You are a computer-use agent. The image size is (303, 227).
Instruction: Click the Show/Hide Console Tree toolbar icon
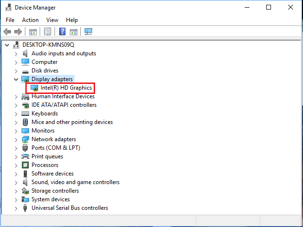coord(33,32)
